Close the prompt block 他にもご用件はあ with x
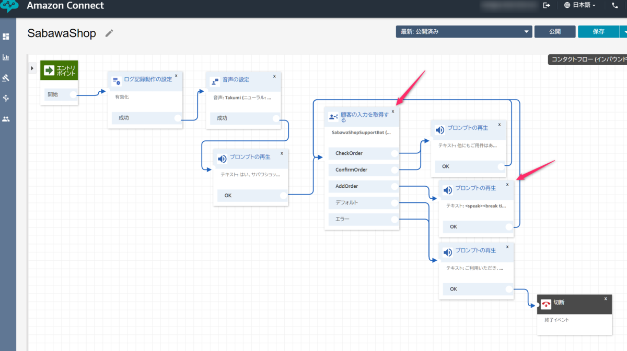Screen dimensions: 627x351 [500, 125]
